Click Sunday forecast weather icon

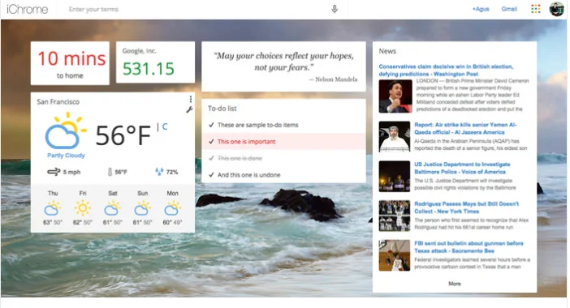(142, 208)
